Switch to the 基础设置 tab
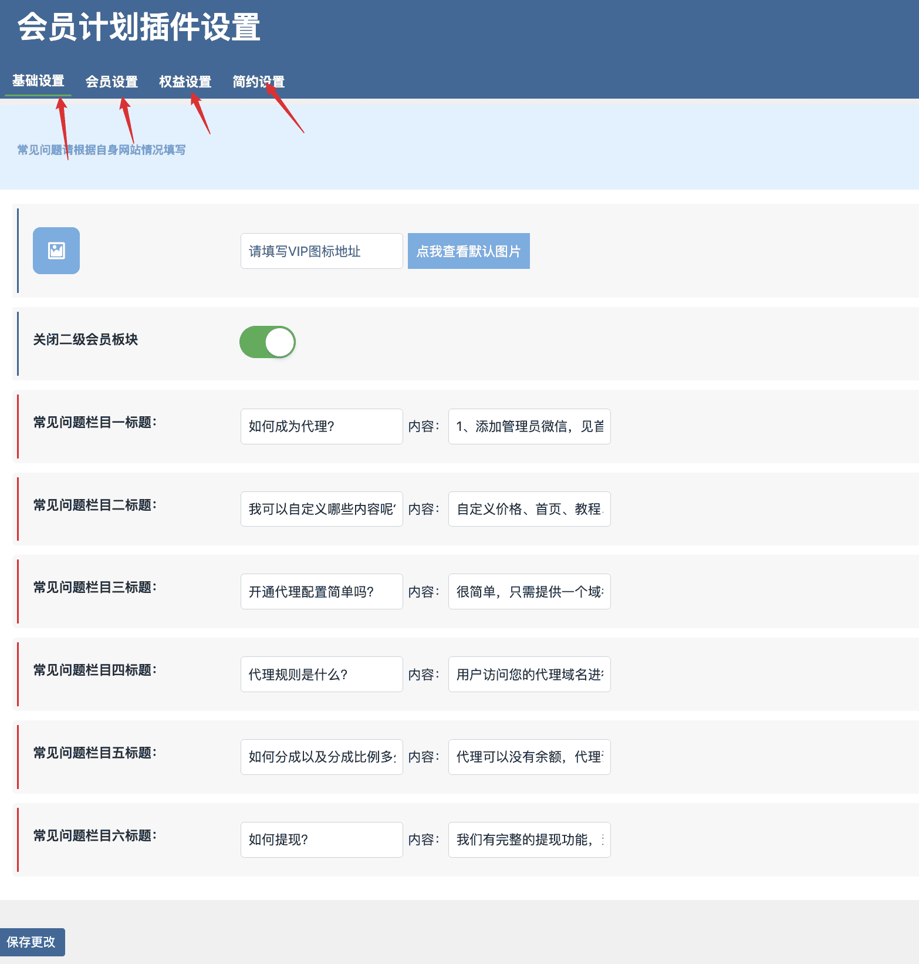Screen dimensions: 919x964 pyautogui.click(x=38, y=81)
